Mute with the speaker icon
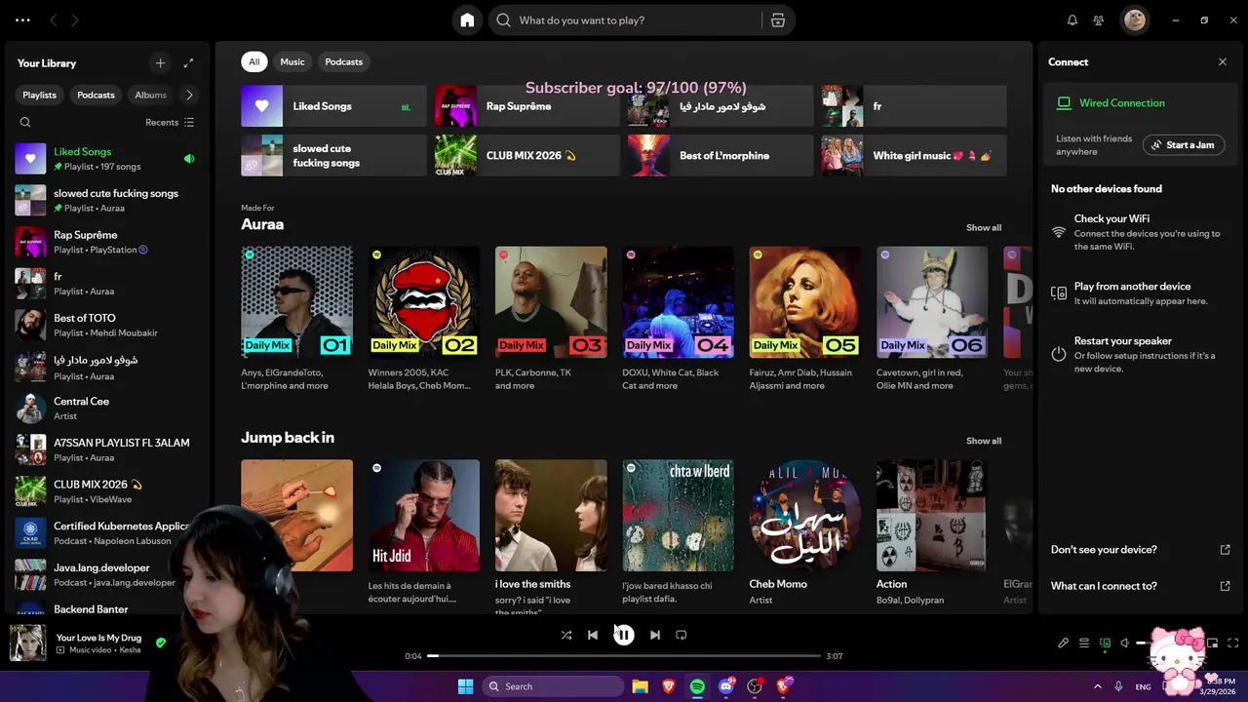Viewport: 1248px width, 702px height. click(x=1124, y=643)
